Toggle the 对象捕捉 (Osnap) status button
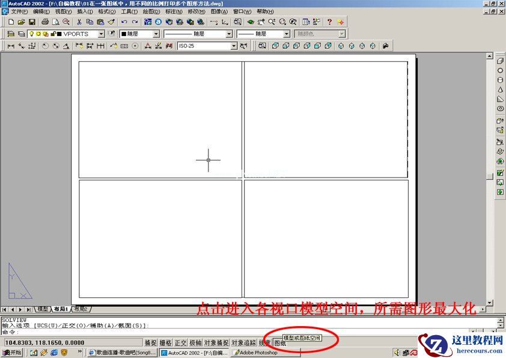This screenshot has width=506, height=358. point(216,342)
